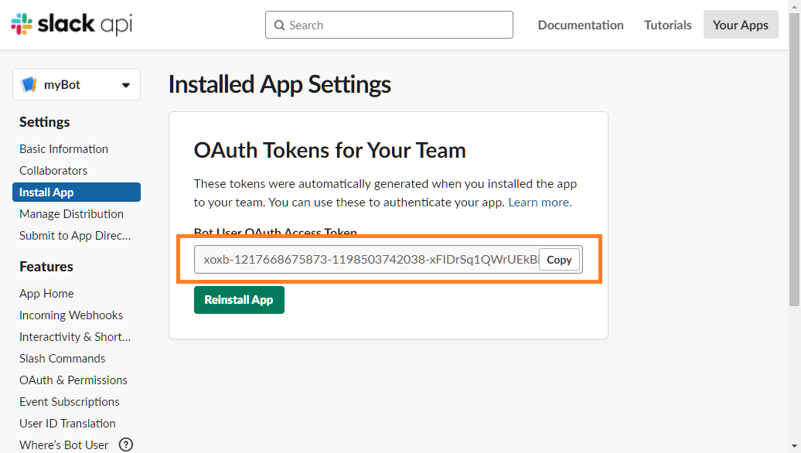Switch to the Tutorials section

coord(667,25)
